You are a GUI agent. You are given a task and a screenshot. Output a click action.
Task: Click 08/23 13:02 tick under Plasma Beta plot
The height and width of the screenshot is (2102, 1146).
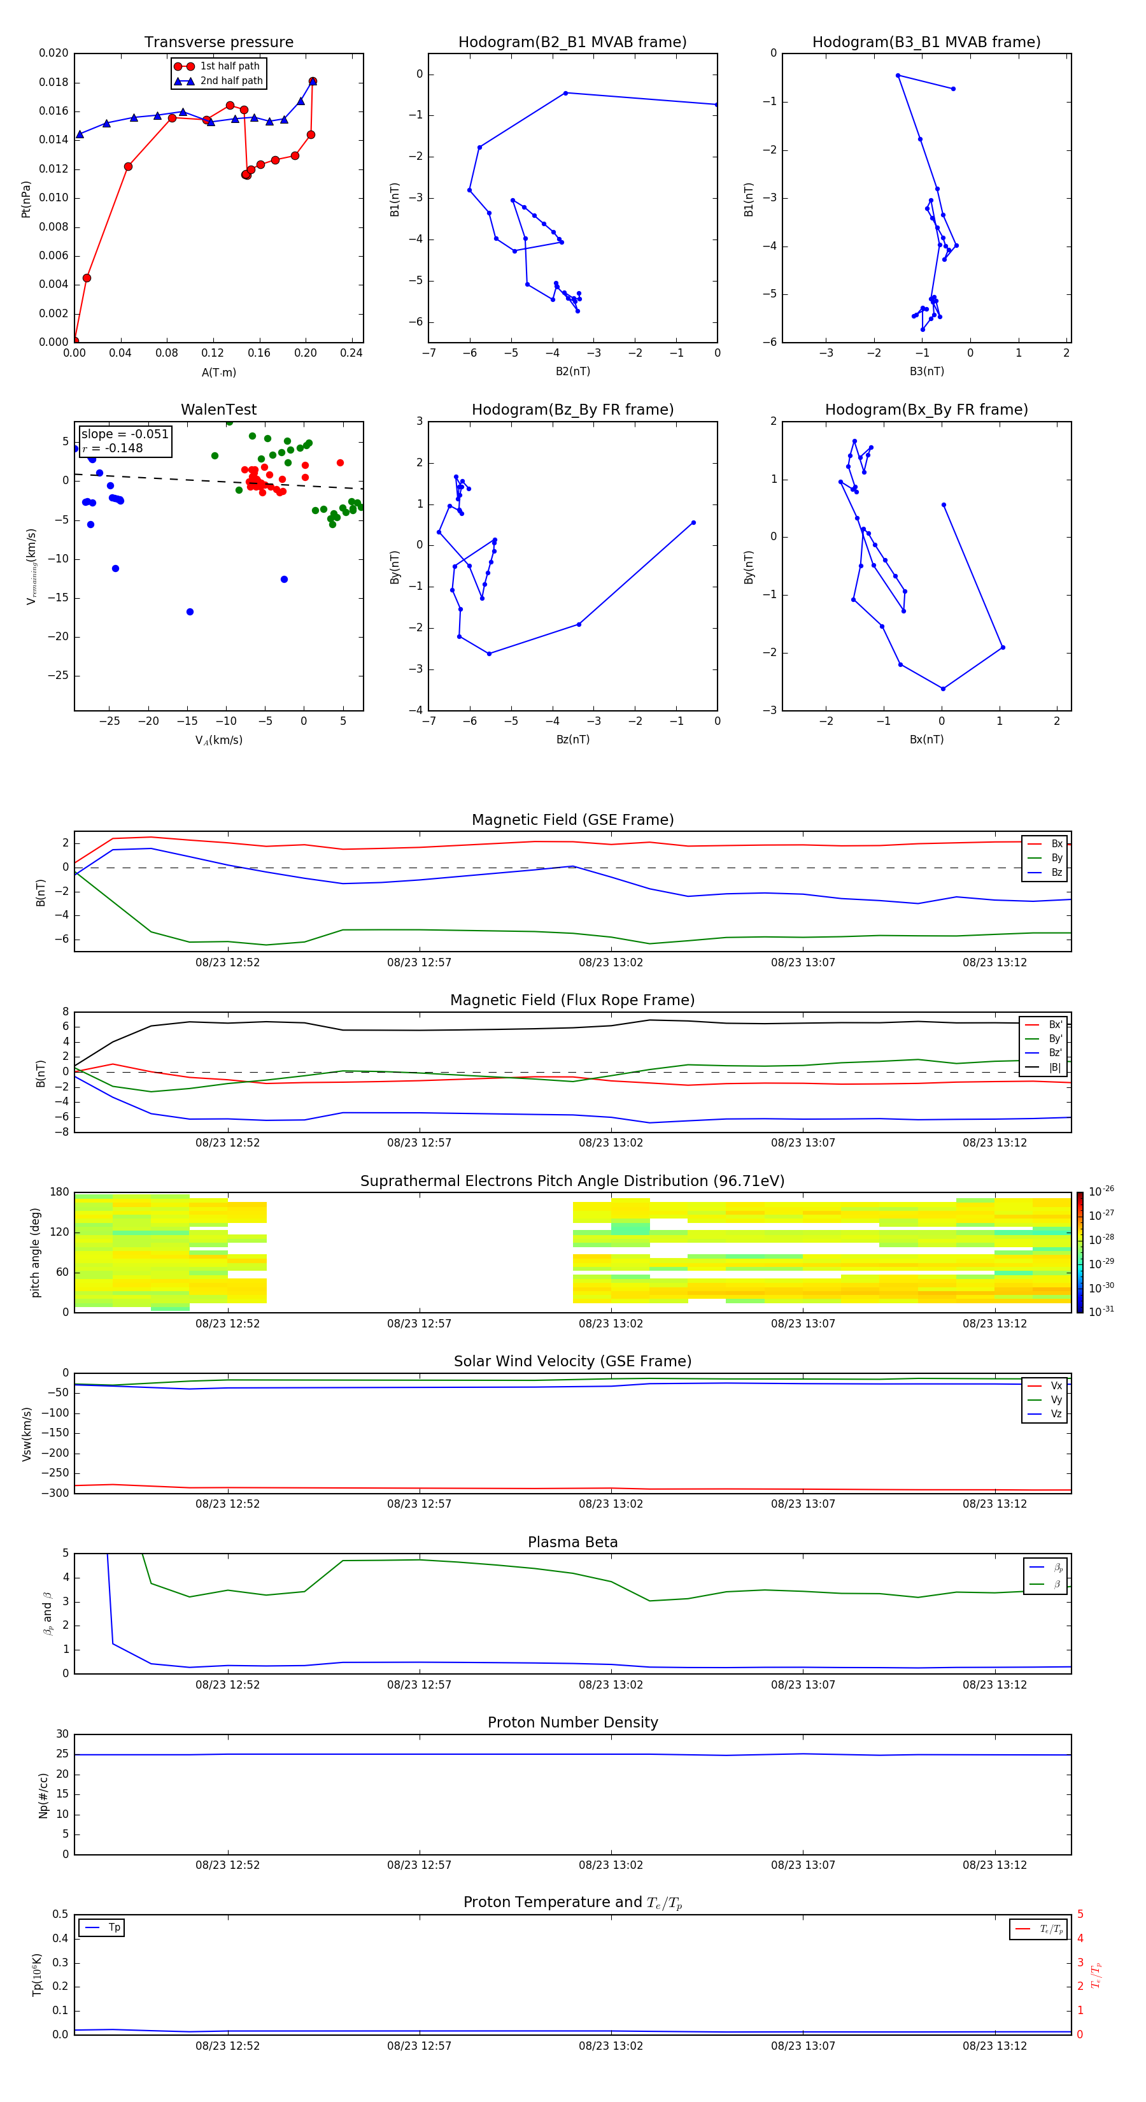(x=611, y=1685)
